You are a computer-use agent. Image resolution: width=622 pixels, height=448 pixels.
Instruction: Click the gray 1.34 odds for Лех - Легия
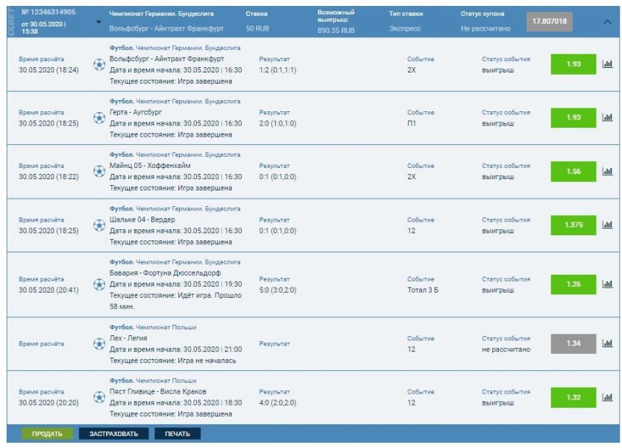click(x=571, y=343)
